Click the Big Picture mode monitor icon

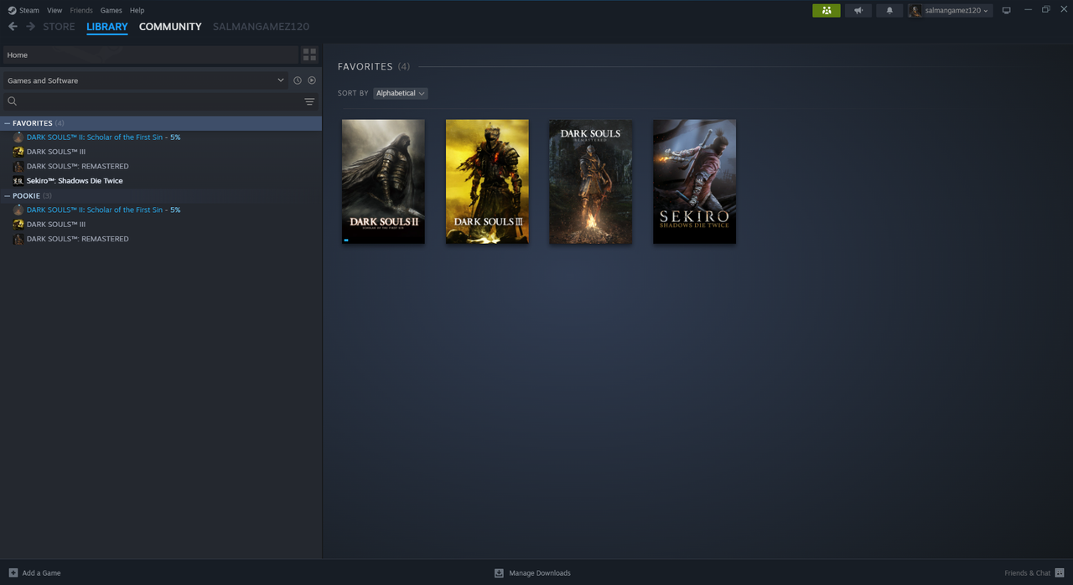[x=1006, y=10]
